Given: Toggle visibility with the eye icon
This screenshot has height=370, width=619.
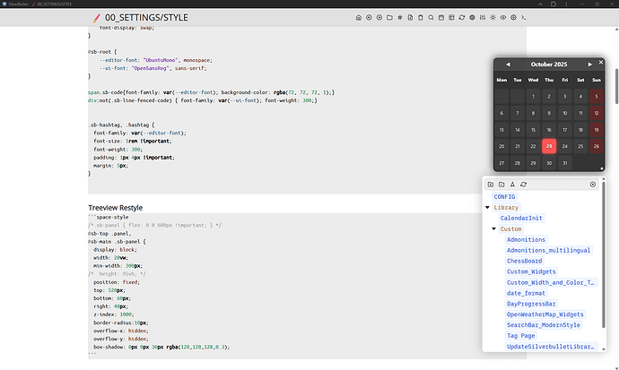Looking at the screenshot, I should 503,18.
